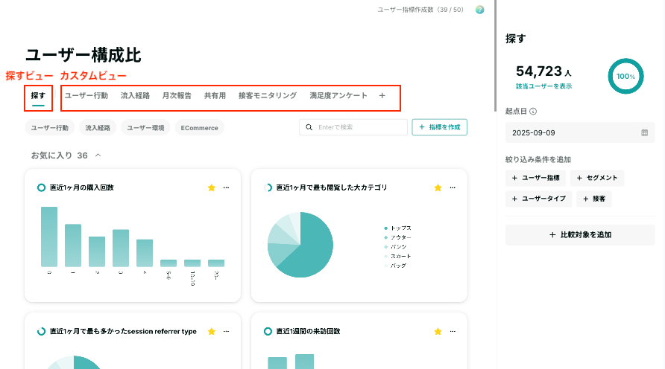Unfavorite star on 直近1ヶ月で最も閲覧した大カテゴリ card
Screen dimensions: 665x369
pyautogui.click(x=438, y=187)
